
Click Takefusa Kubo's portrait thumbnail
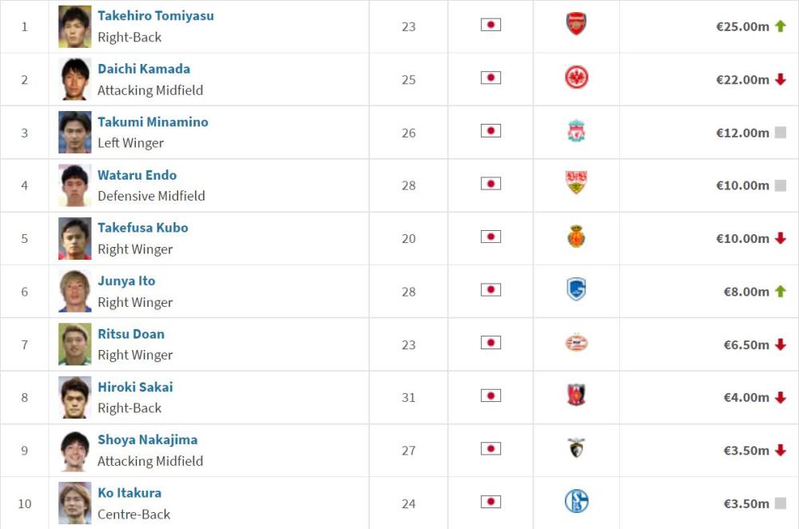click(75, 238)
